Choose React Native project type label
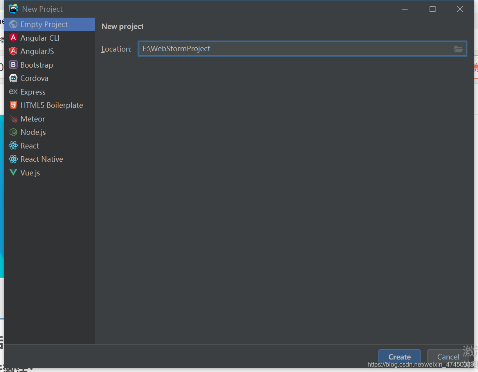Image resolution: width=478 pixels, height=372 pixels. pyautogui.click(x=42, y=159)
